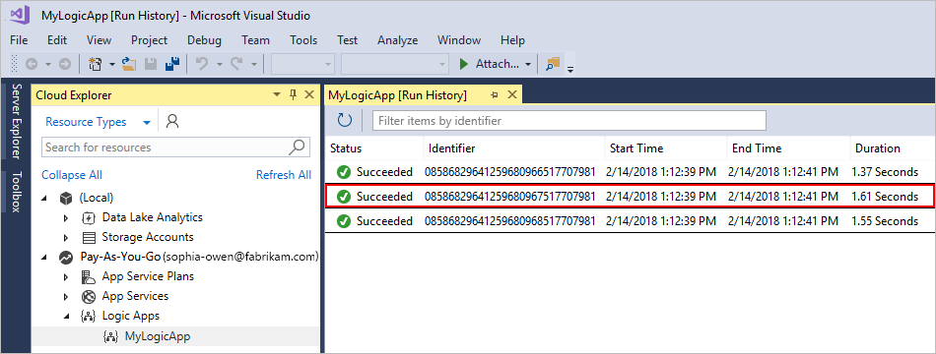Click the Filter items by identifier field
Viewport: 936px width, 354px height.
tap(569, 121)
